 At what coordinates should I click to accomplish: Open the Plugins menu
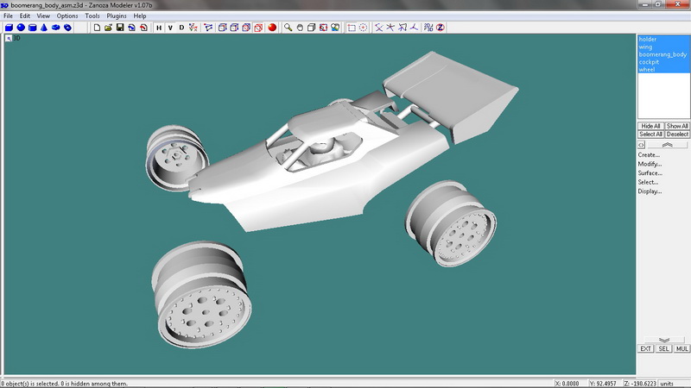(x=117, y=16)
